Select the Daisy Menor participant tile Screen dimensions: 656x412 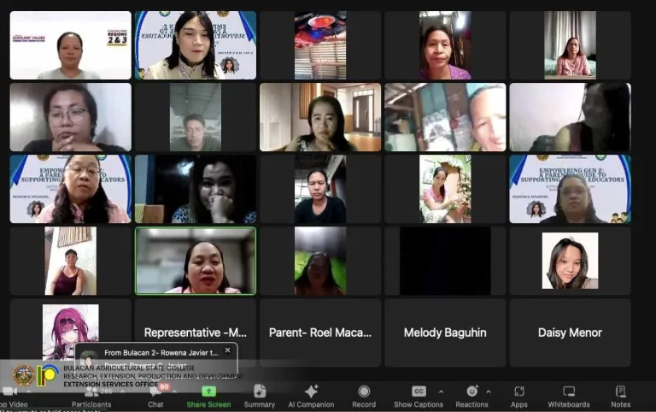(570, 333)
